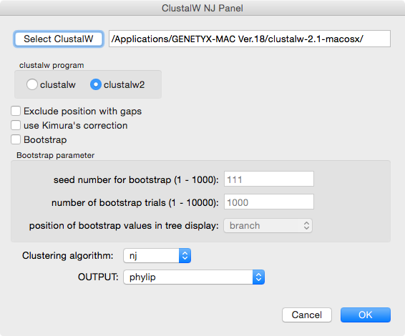Viewport: 405px width, 336px height.
Task: Enable the Bootstrap checkbox
Action: point(16,139)
